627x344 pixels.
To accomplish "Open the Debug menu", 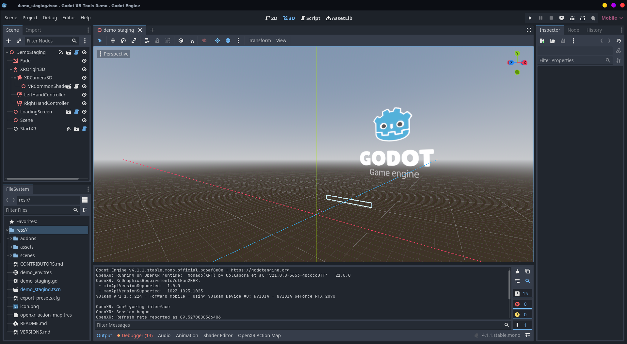I will pos(50,18).
